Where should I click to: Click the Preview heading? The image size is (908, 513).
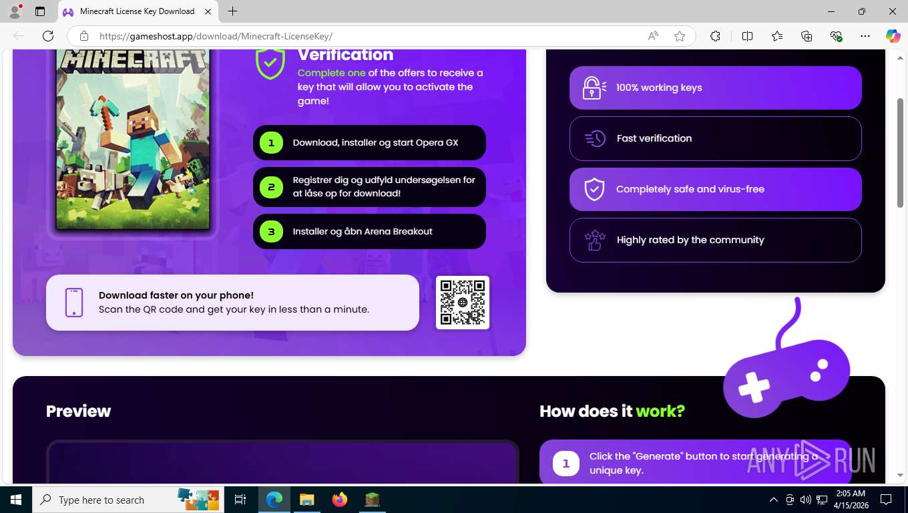[x=78, y=411]
